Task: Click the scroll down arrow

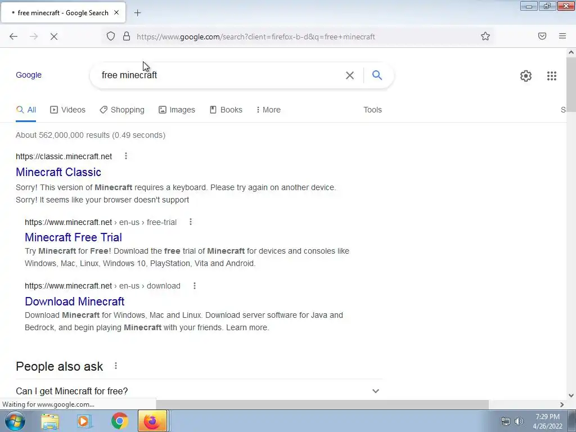Action: pos(571,395)
